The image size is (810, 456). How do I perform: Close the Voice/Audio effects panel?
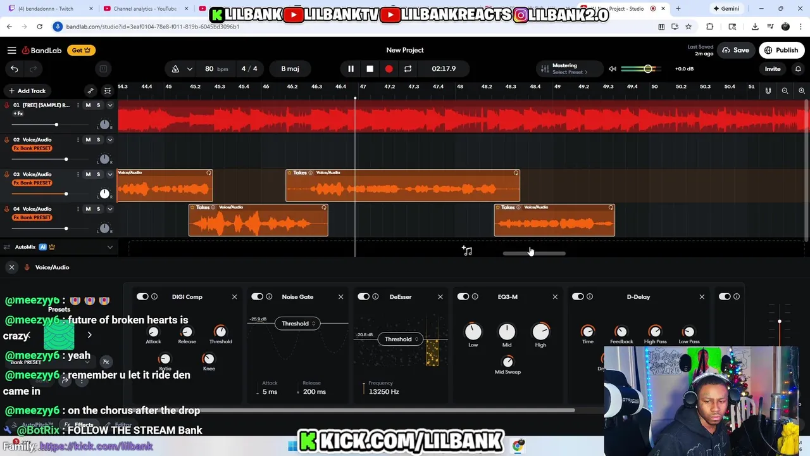11,267
